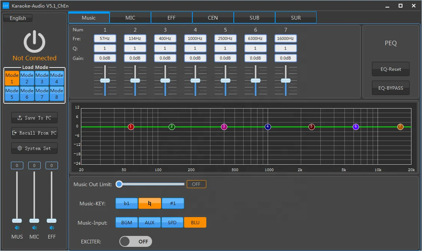The height and width of the screenshot is (251, 422).
Task: Select EQ node 1 on graph
Action: point(131,127)
